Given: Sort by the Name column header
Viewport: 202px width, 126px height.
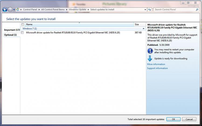Looking at the screenshot, I should click(x=79, y=24).
